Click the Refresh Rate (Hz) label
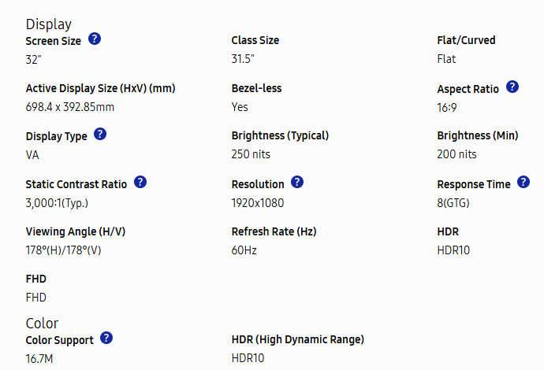The width and height of the screenshot is (544, 370). coord(274,231)
